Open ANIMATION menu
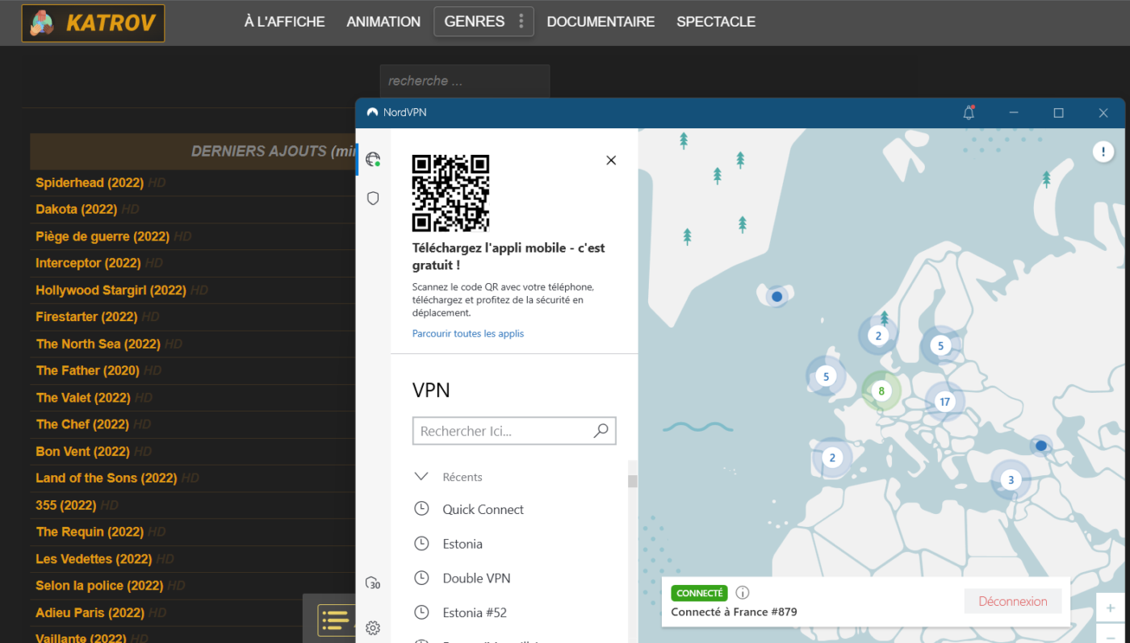 point(383,22)
